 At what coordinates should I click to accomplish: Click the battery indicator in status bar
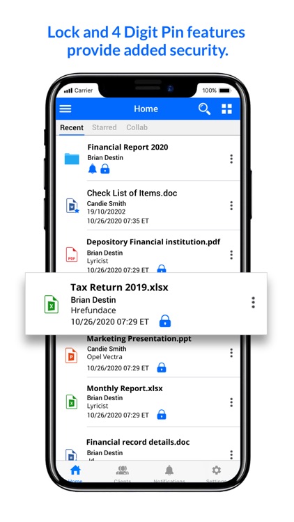(x=224, y=90)
